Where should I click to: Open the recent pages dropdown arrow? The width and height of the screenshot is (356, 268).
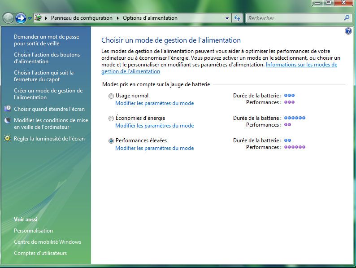(x=30, y=18)
